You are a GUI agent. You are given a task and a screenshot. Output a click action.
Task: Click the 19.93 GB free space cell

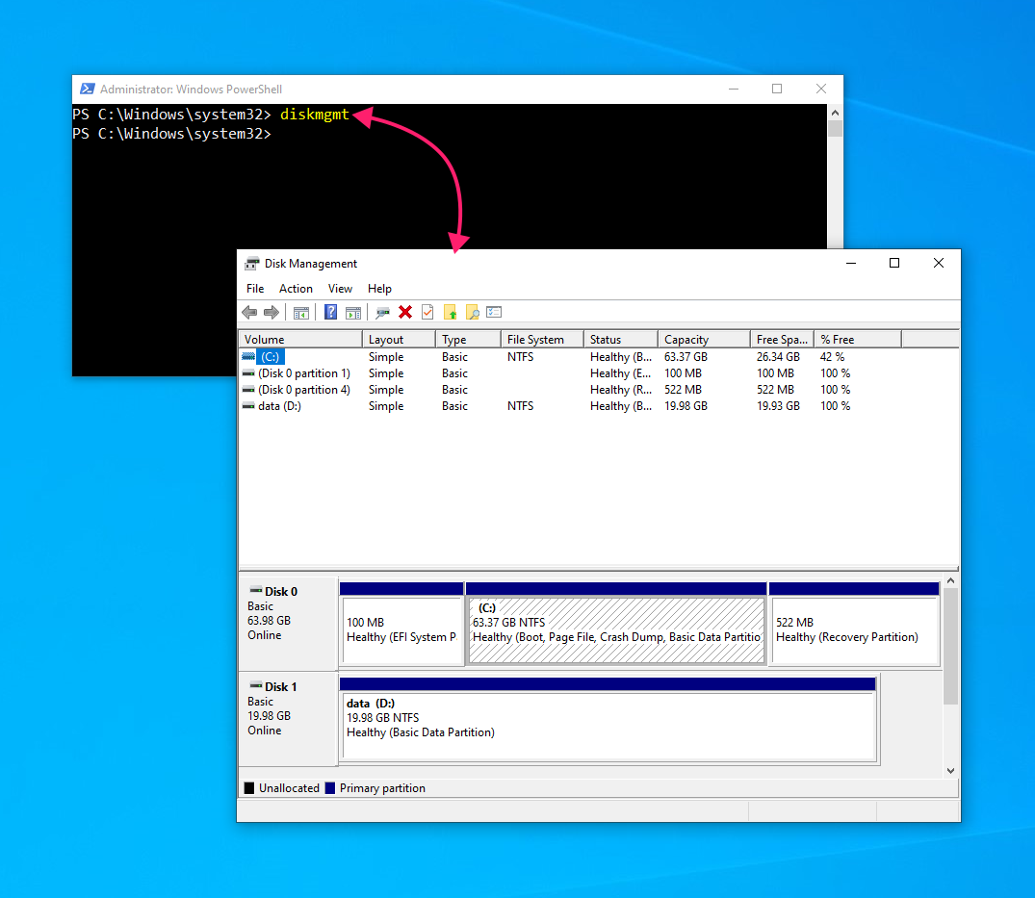tap(778, 406)
